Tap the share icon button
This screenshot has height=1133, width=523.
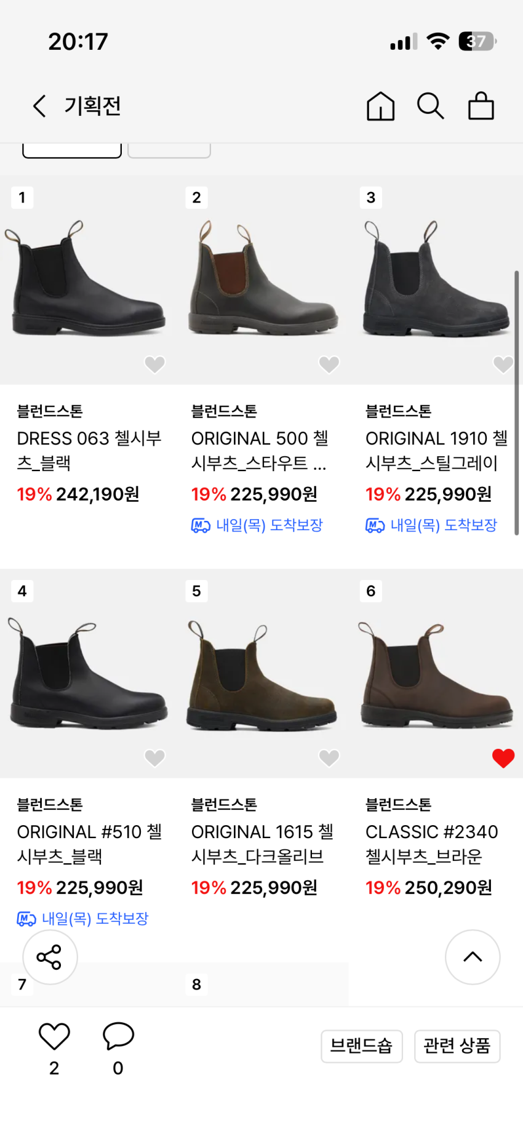click(50, 957)
